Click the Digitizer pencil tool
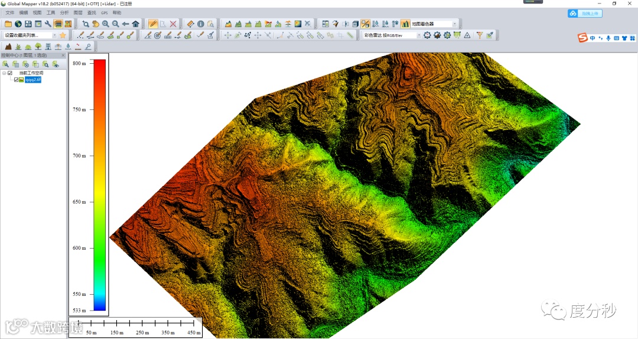This screenshot has height=339, width=638. 153,24
